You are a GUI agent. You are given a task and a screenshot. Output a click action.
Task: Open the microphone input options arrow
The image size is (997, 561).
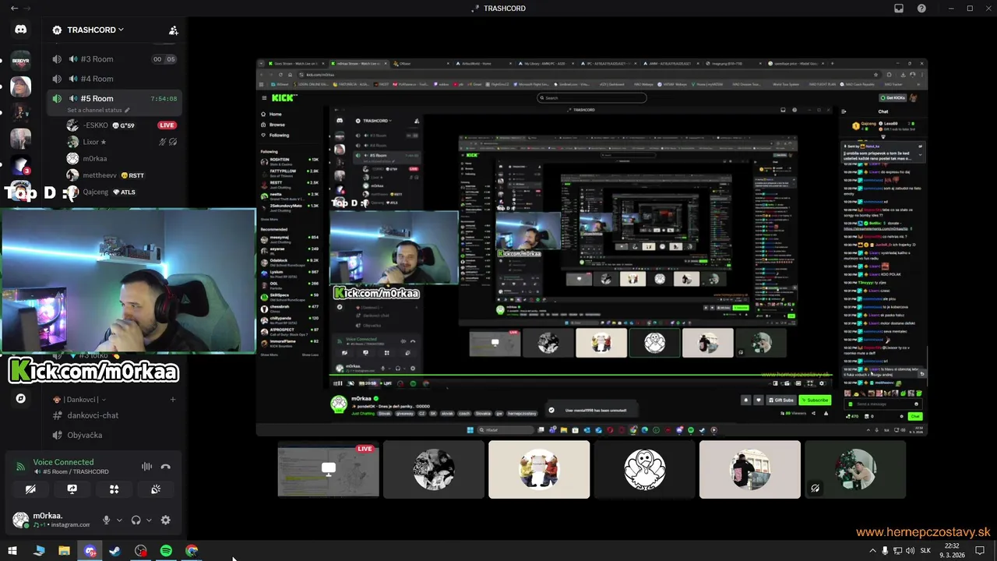(119, 520)
